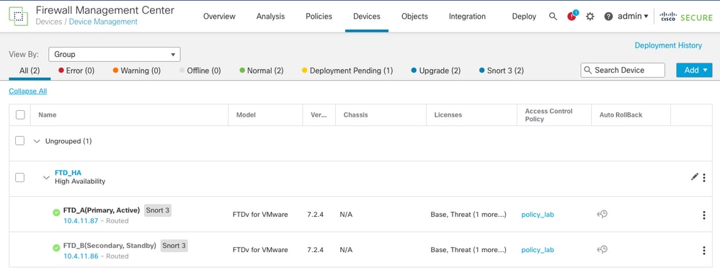This screenshot has height=278, width=720.
Task: Click green health status icon of FTD_B
Action: click(56, 248)
